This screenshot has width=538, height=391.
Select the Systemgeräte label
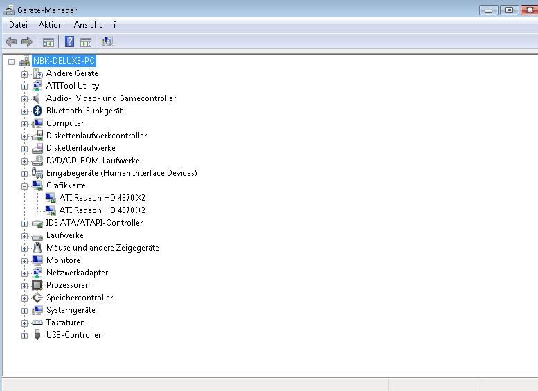(71, 310)
